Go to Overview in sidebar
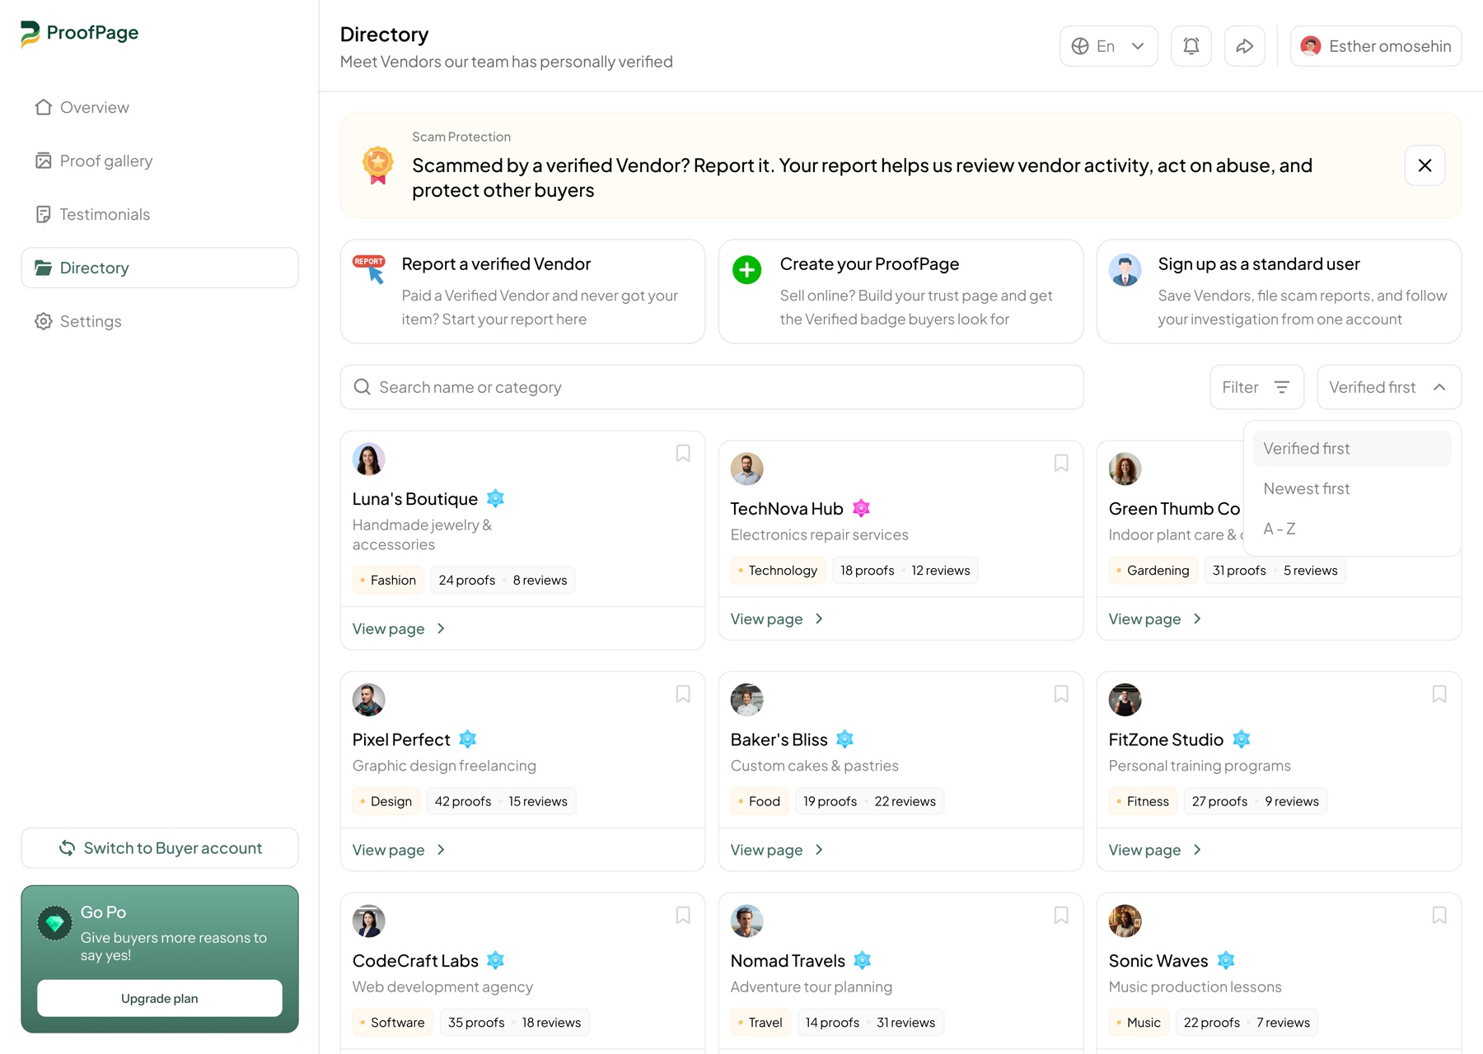 (160, 107)
